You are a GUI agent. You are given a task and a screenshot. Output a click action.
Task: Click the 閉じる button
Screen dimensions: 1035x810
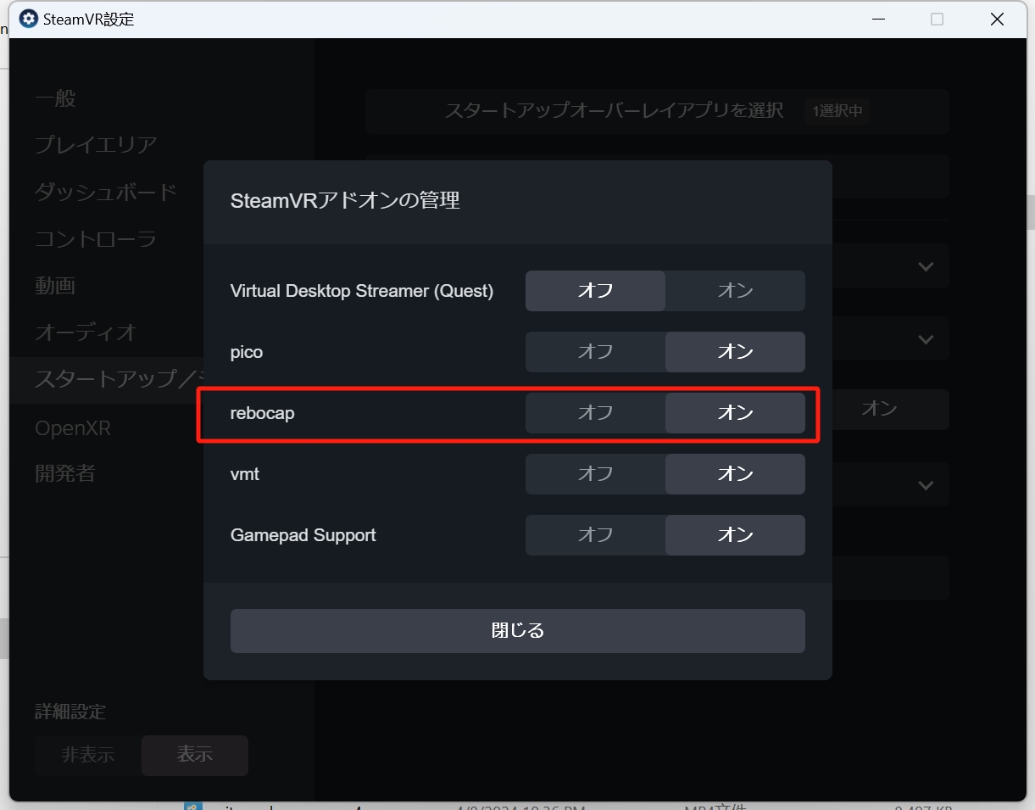point(518,631)
